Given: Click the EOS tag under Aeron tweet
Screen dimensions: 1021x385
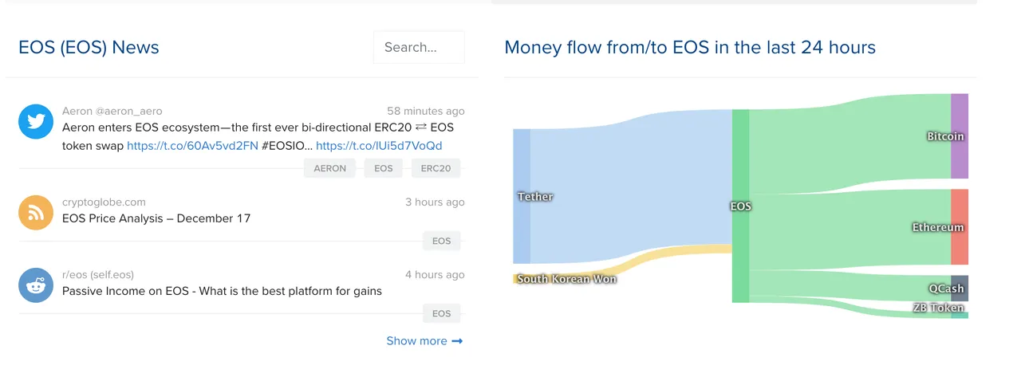Looking at the screenshot, I should coord(384,168).
